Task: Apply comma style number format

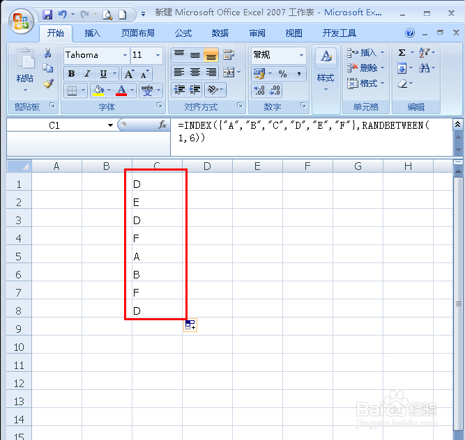Action: (298, 73)
